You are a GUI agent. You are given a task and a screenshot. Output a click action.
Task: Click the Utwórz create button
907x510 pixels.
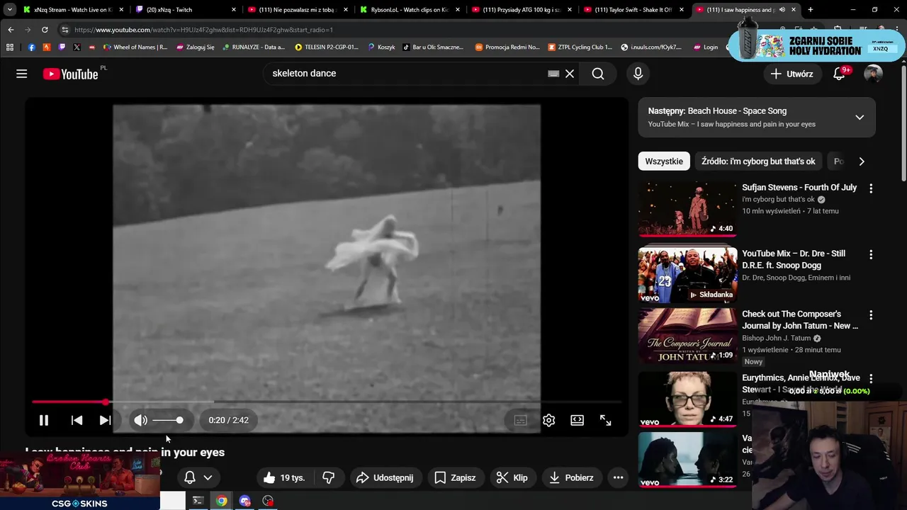(x=792, y=74)
